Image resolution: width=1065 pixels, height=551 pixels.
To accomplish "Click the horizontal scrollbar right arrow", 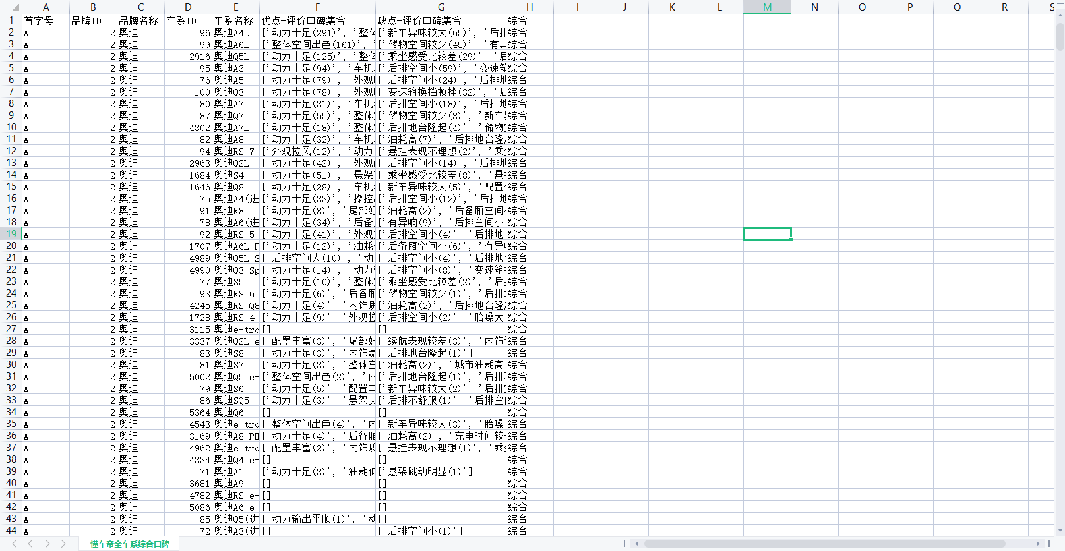I will pos(1038,544).
